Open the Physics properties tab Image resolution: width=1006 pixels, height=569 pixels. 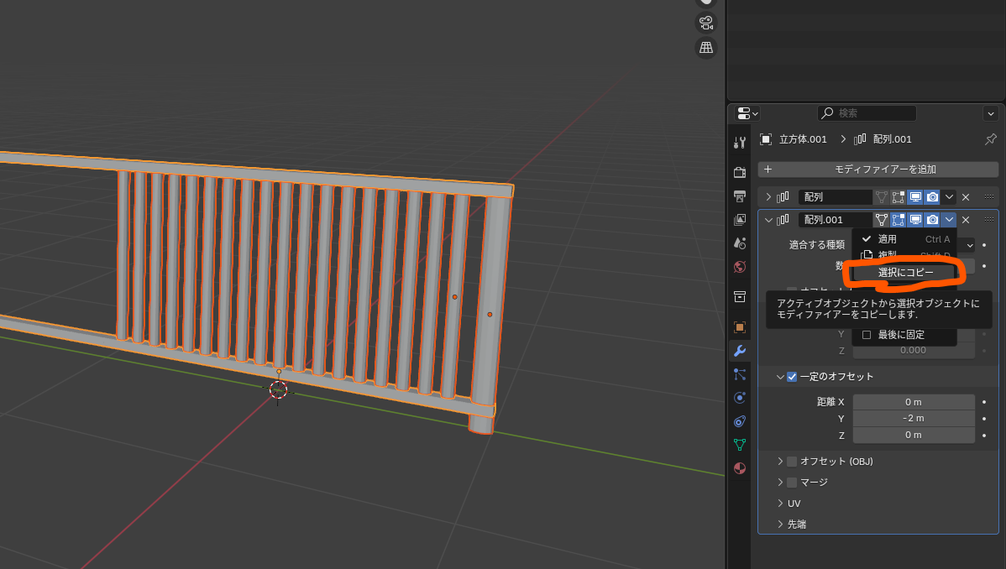click(x=740, y=398)
